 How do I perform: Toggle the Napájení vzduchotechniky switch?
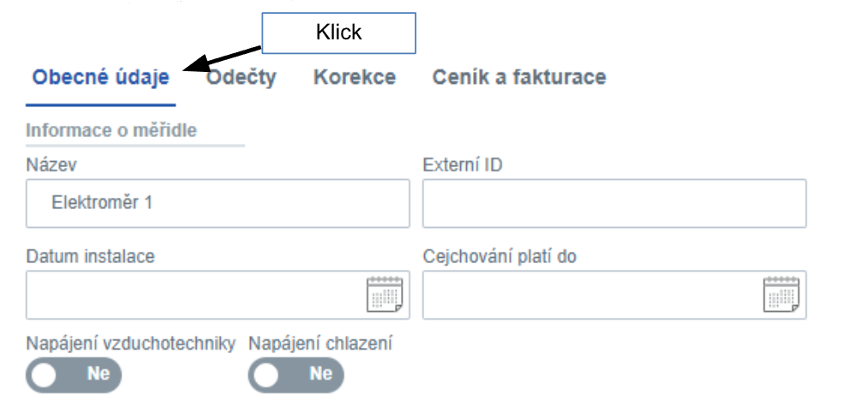[x=74, y=375]
